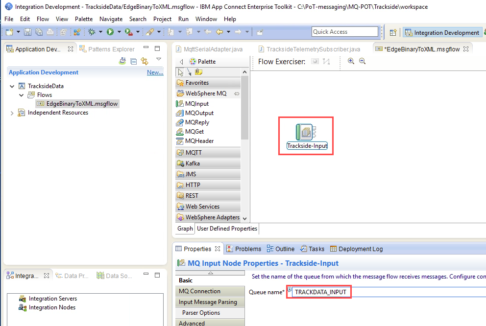Viewport: 486px width, 326px height.
Task: Select Integration Nodes in Integration view
Action: pyautogui.click(x=47, y=307)
